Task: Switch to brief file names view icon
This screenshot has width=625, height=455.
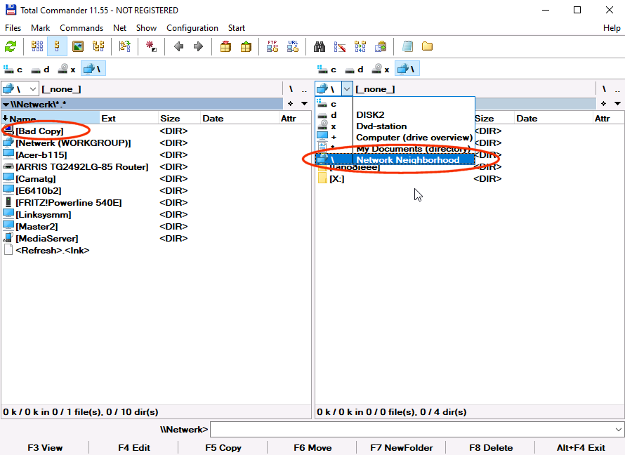Action: pyautogui.click(x=37, y=46)
